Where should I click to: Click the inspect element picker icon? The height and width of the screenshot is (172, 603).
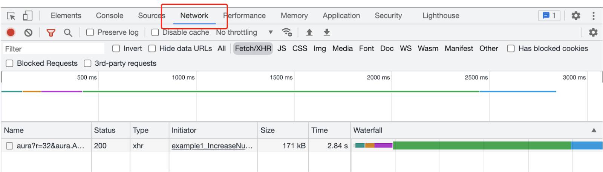coord(11,16)
